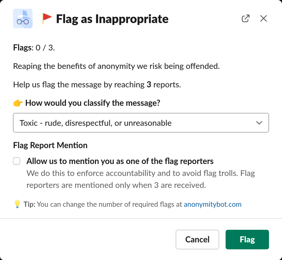Click the lightbulb icon beside the tip

[x=17, y=204]
